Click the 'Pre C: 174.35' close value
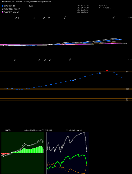 (83, 12)
